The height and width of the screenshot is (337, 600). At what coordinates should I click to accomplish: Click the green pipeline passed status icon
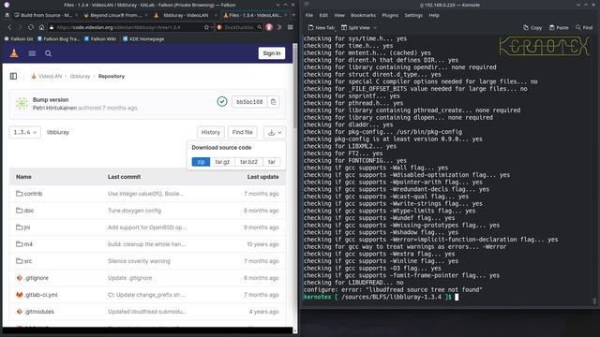[x=222, y=102]
